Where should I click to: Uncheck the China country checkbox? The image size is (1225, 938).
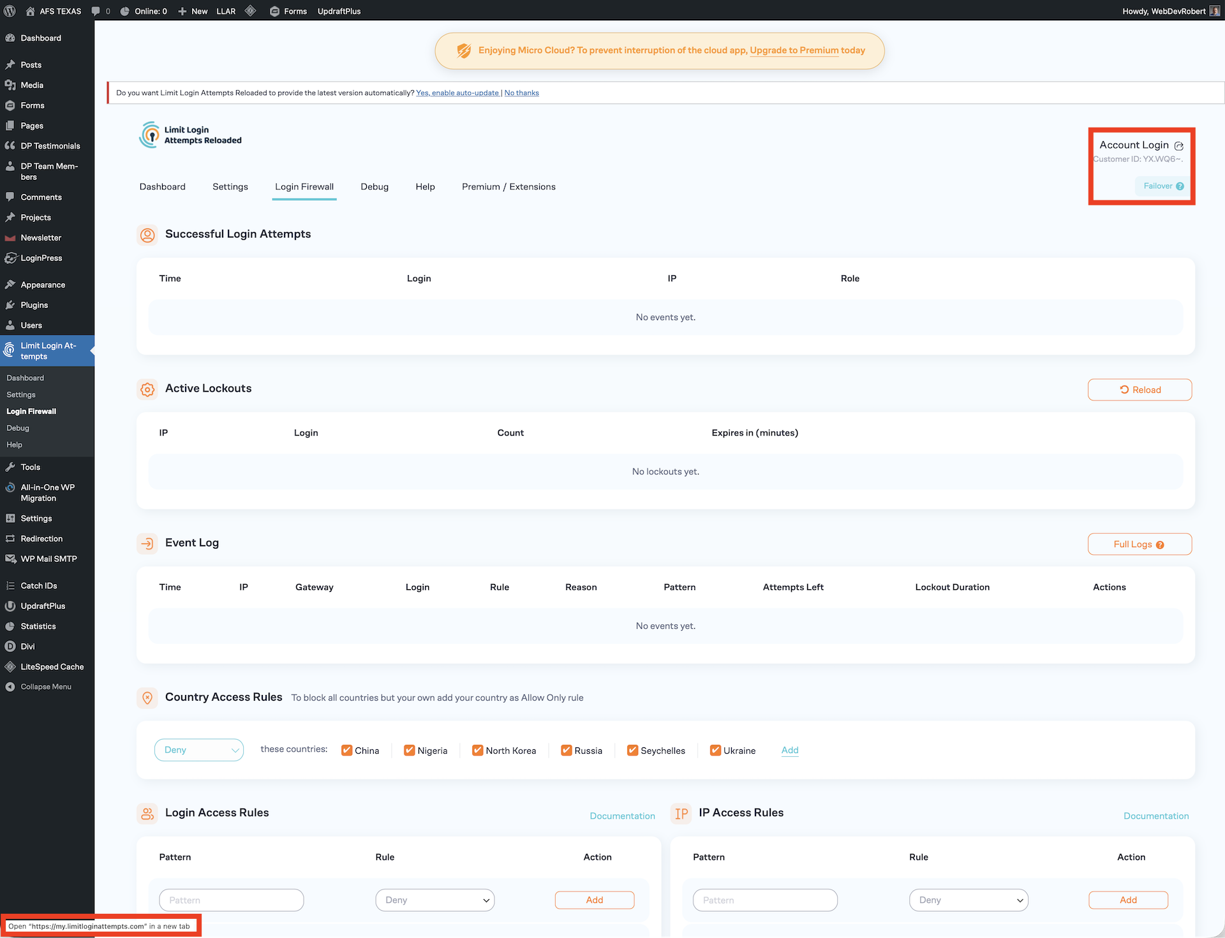tap(347, 751)
